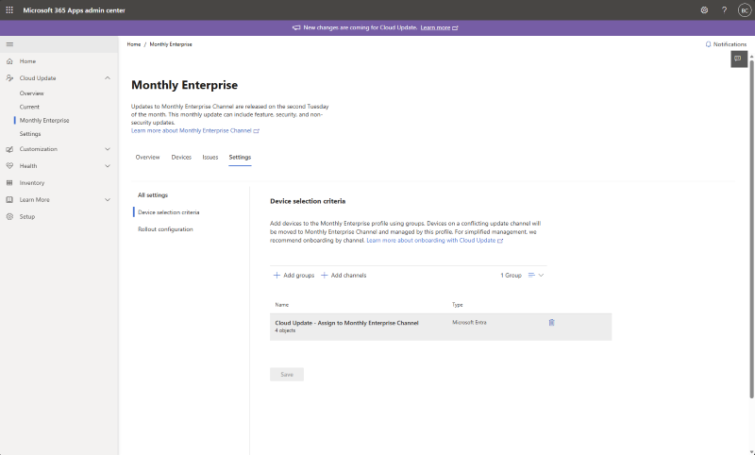Image resolution: width=755 pixels, height=455 pixels.
Task: Open the BC account avatar
Action: 745,10
